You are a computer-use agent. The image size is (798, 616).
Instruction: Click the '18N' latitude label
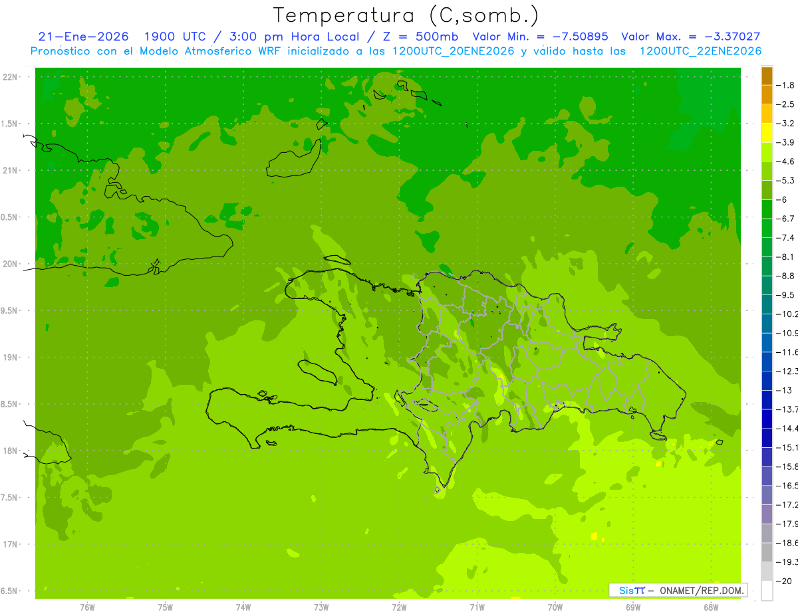click(x=11, y=451)
